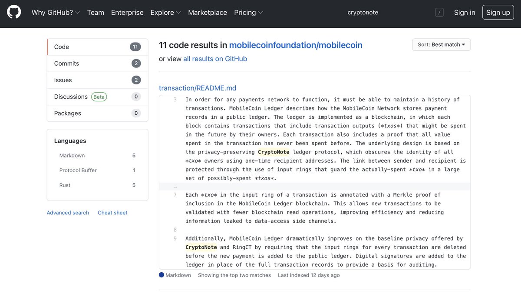Click the blue Markdown language dot

coord(161,275)
